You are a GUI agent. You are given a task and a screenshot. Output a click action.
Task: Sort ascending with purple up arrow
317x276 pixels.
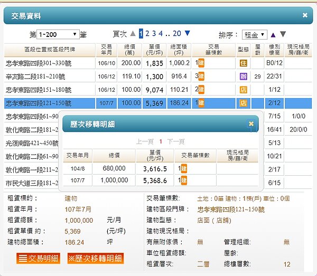(x=273, y=35)
